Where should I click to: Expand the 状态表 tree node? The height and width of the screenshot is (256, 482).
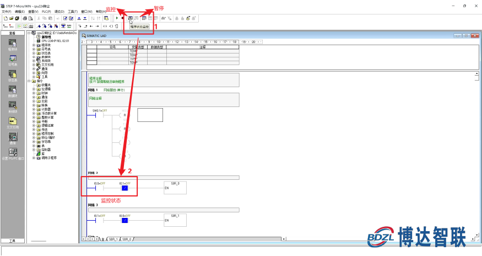(x=34, y=53)
